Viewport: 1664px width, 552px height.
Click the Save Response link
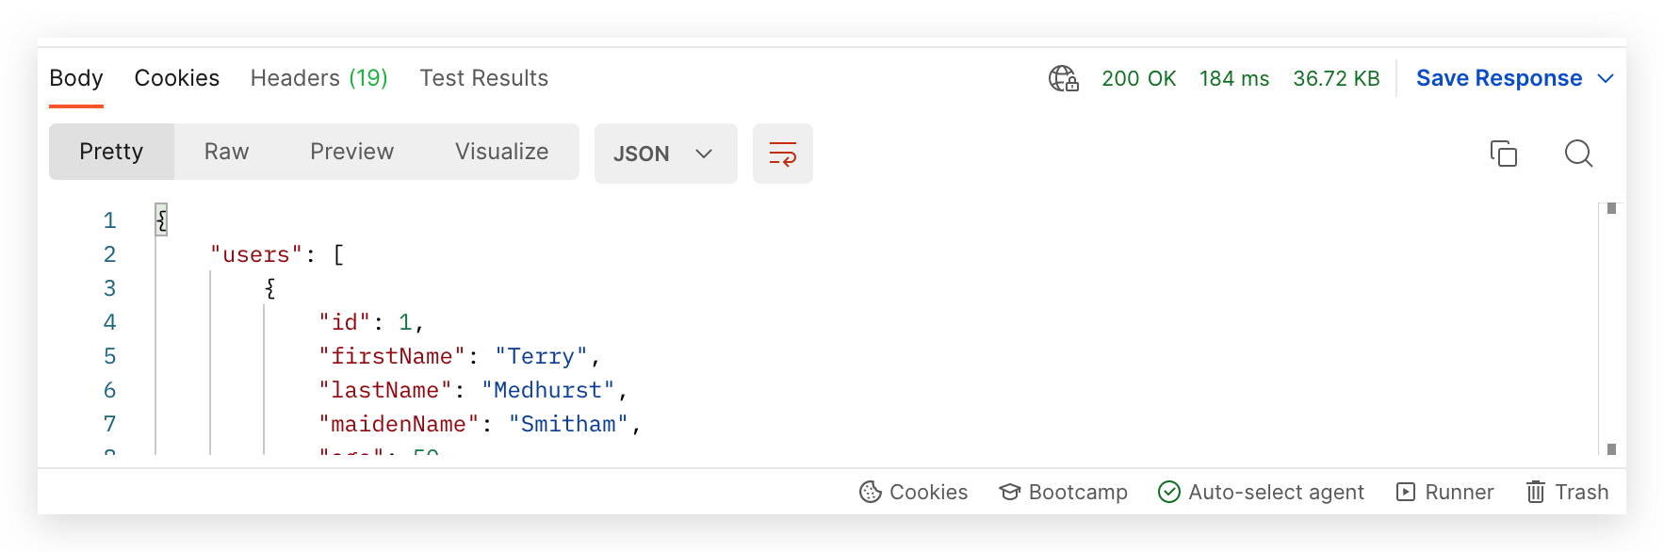(x=1498, y=78)
